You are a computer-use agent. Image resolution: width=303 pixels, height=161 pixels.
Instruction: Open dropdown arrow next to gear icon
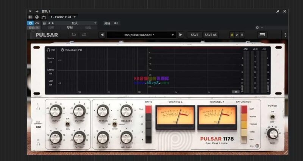(262, 28)
